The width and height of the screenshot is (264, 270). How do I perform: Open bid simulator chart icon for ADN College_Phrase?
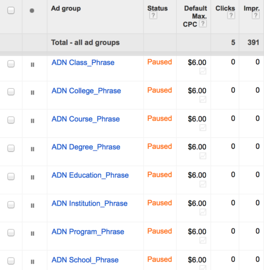[203, 99]
